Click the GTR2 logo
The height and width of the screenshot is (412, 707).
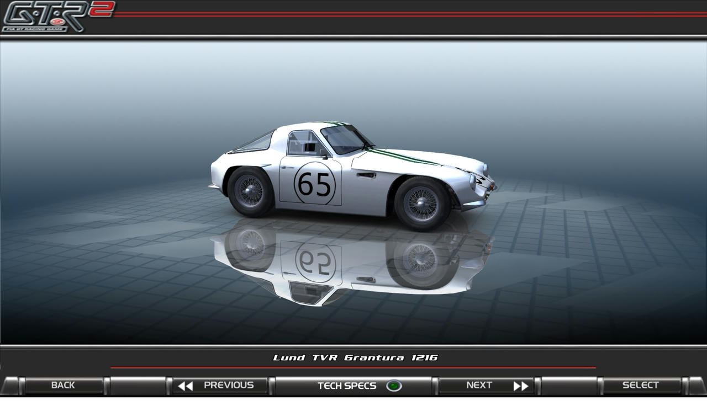[x=58, y=17]
